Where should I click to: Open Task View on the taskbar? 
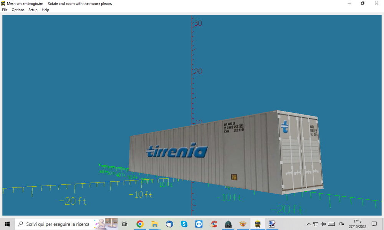[x=125, y=224]
